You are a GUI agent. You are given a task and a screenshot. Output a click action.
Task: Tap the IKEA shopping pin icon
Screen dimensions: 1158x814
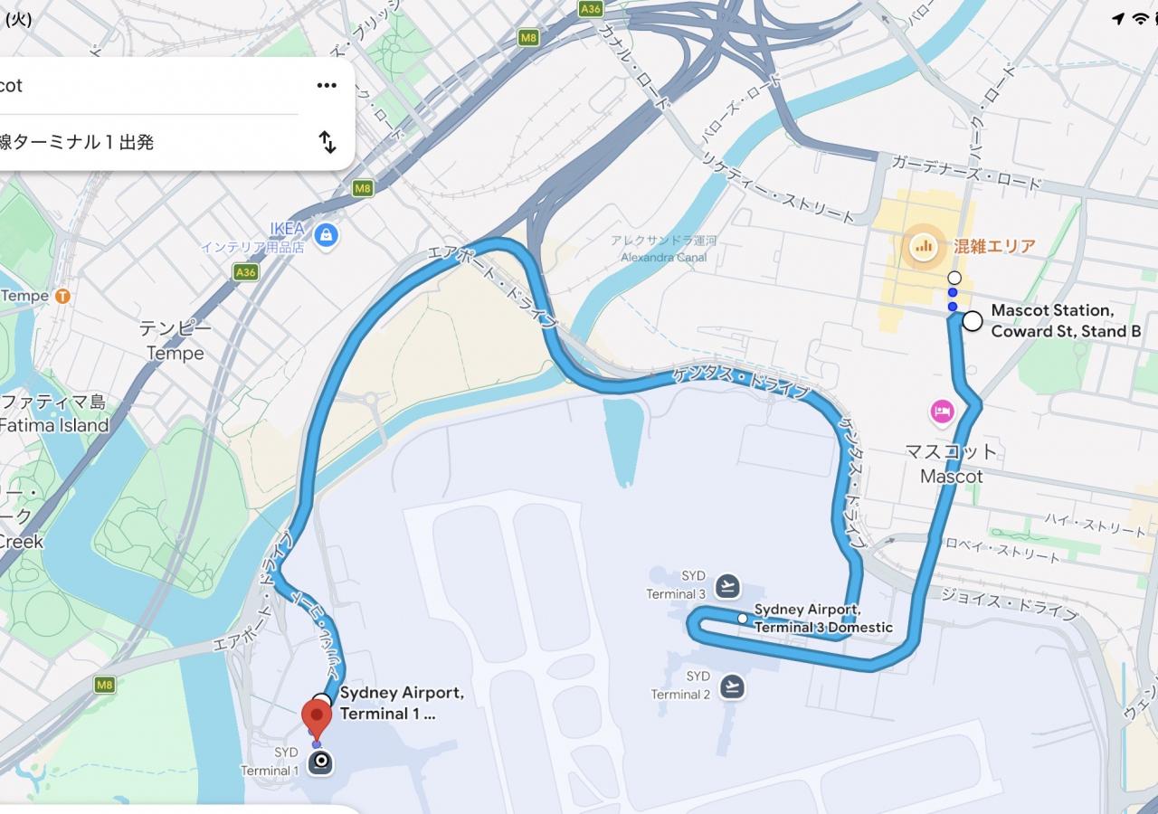326,236
